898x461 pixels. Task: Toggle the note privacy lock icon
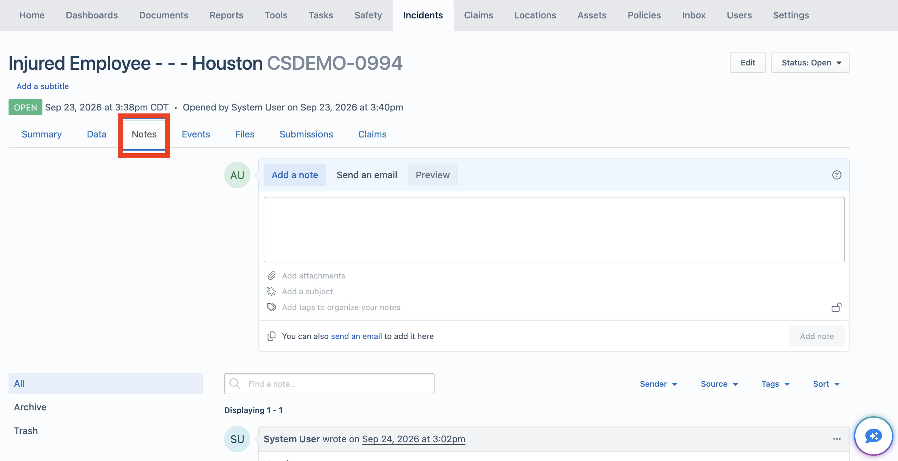tap(836, 307)
